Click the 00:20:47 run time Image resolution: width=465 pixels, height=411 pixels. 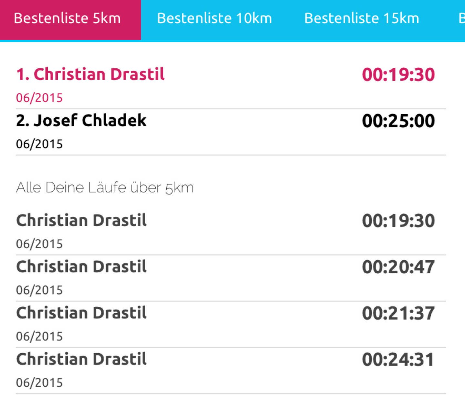click(398, 267)
